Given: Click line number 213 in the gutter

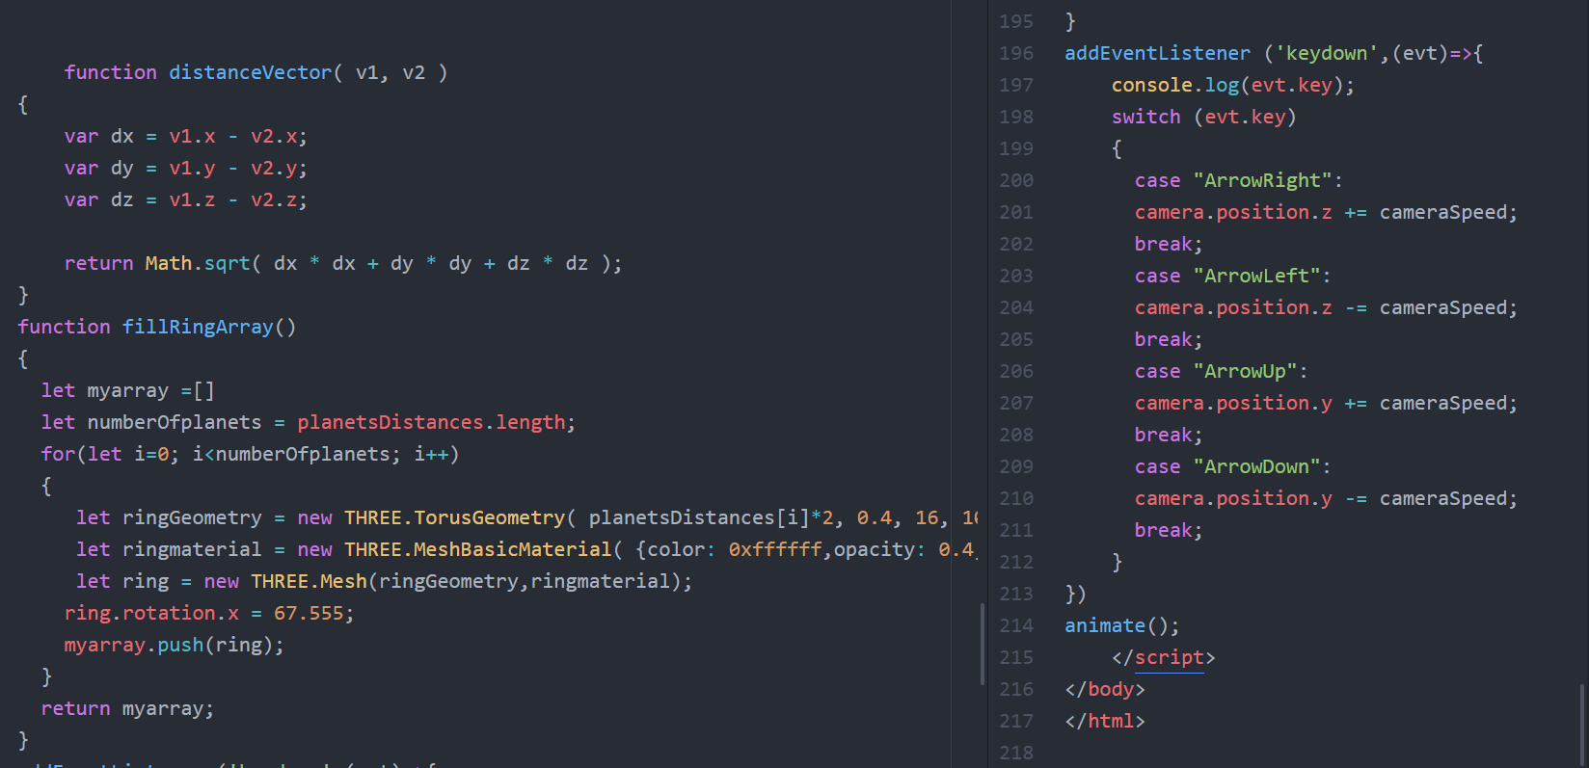Looking at the screenshot, I should click(x=1016, y=594).
